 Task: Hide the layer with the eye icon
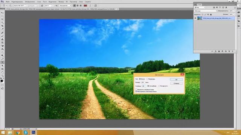point(195,18)
